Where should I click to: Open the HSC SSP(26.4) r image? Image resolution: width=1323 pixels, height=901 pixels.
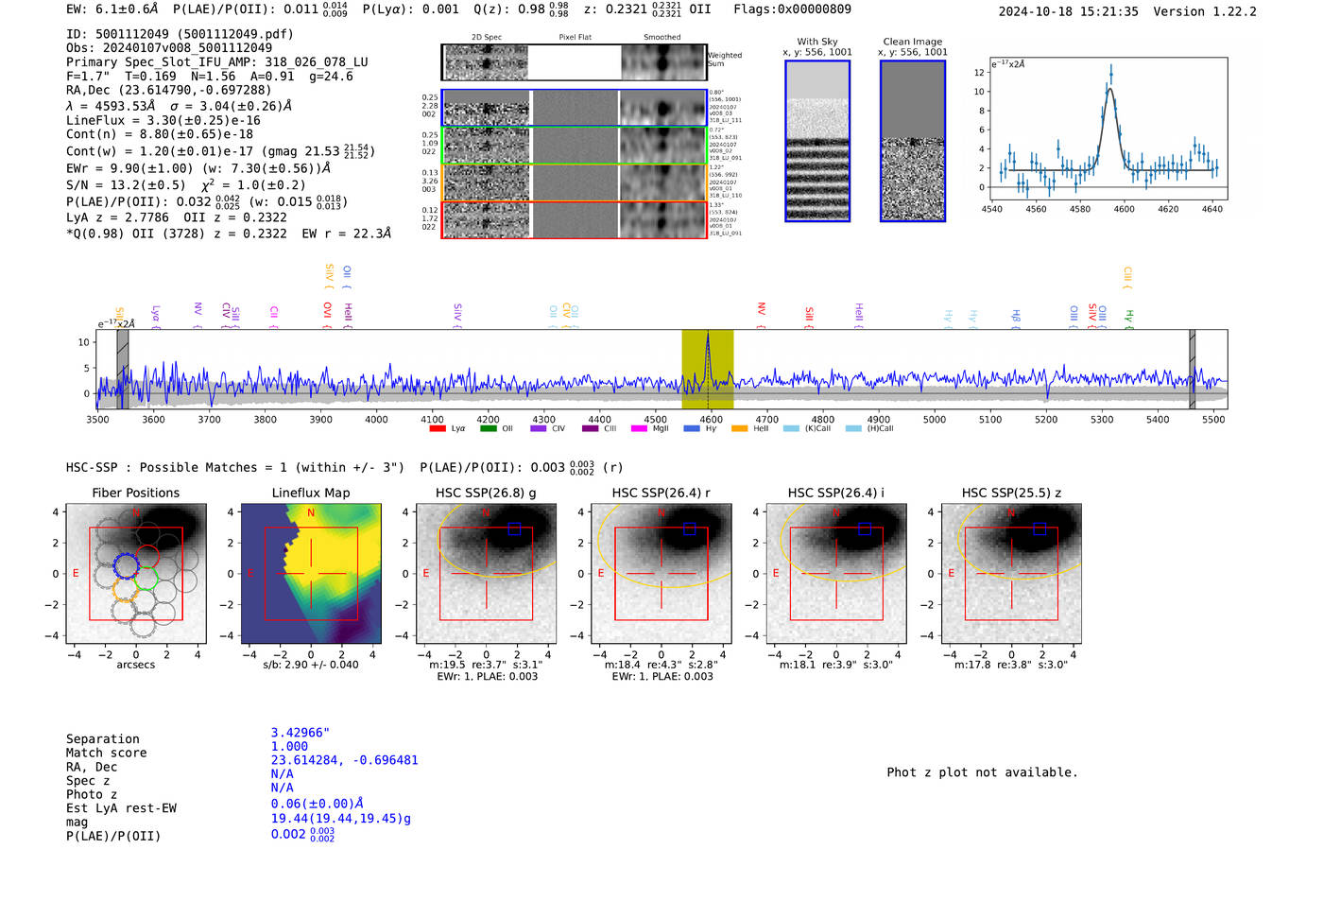[661, 573]
